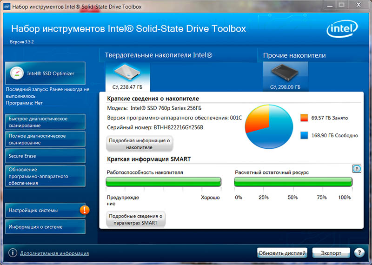
Task: Click the Краткая информация SMART heading
Action: (x=149, y=159)
